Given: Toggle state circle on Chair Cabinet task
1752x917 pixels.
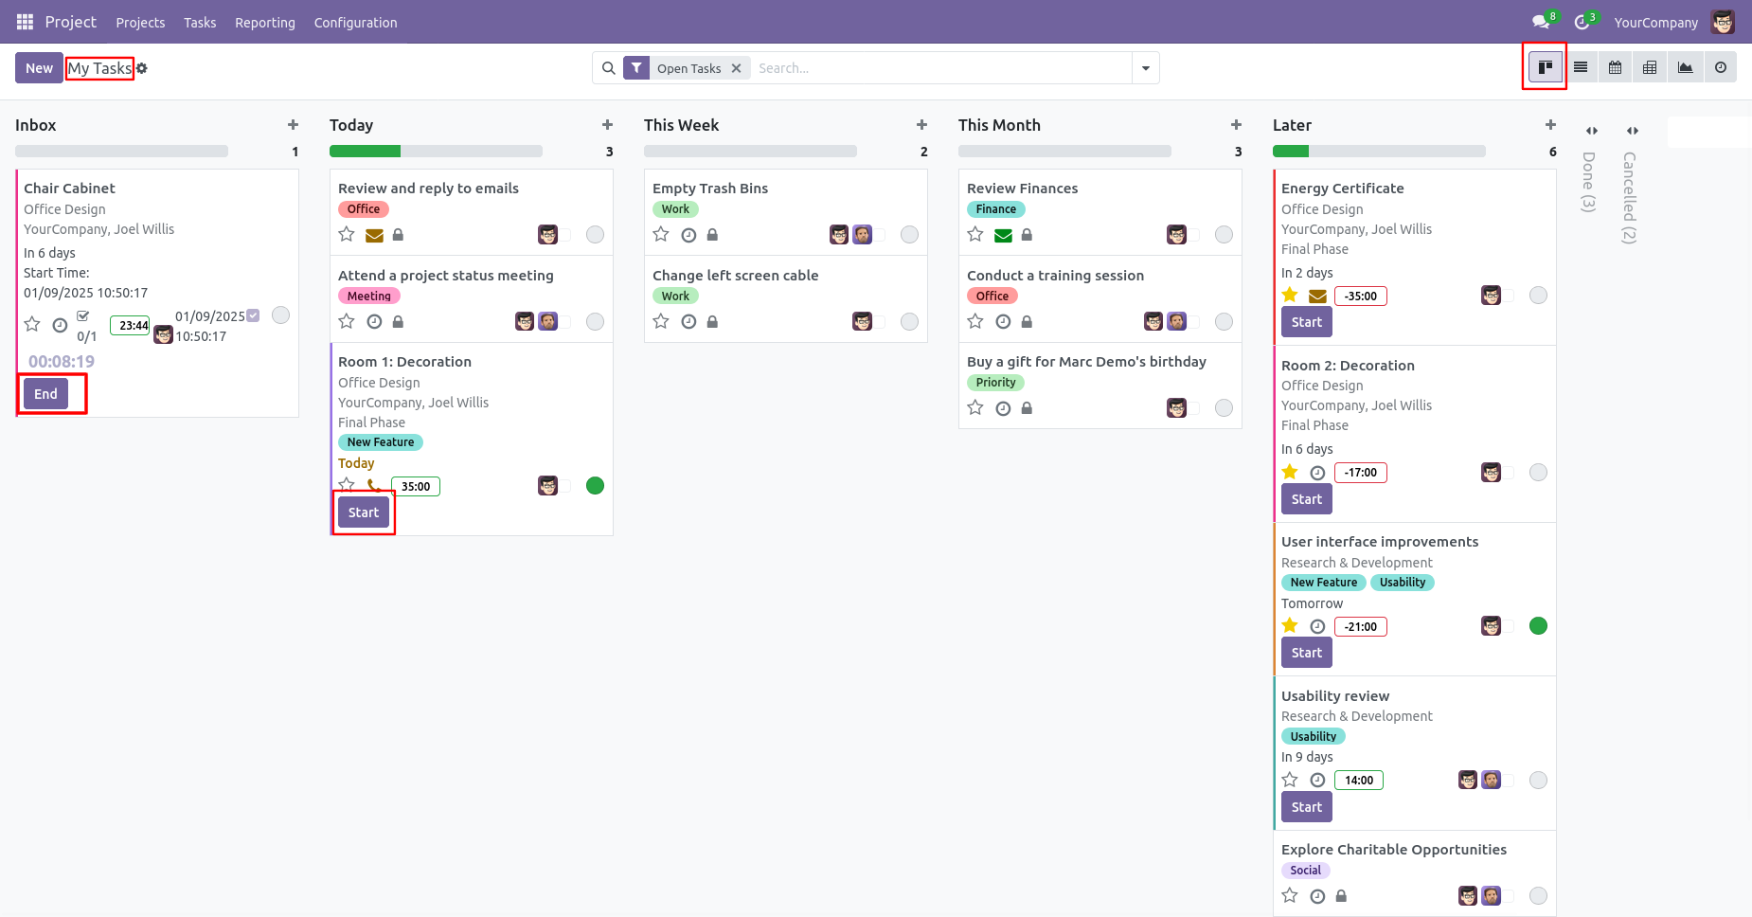Looking at the screenshot, I should [x=281, y=315].
